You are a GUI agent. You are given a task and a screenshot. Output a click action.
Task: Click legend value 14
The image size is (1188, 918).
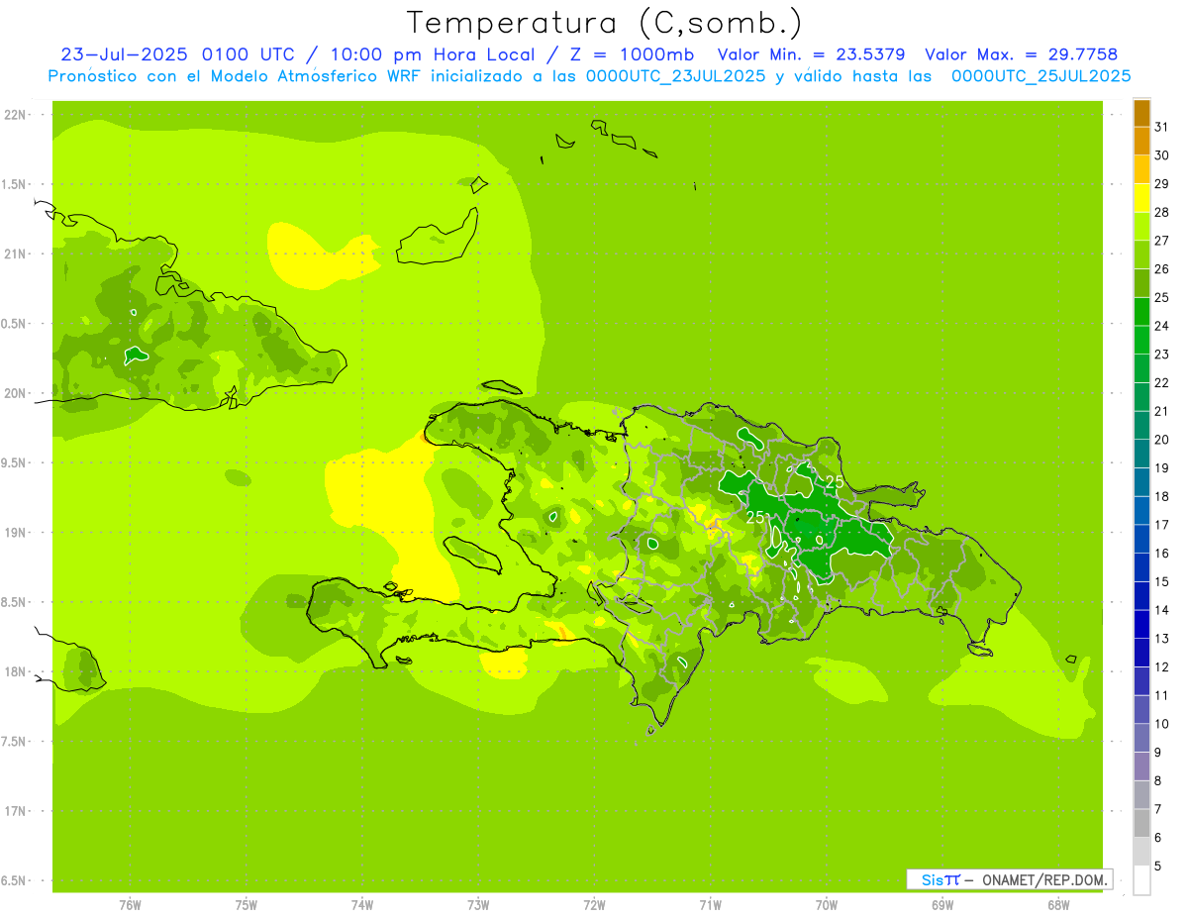1161,610
